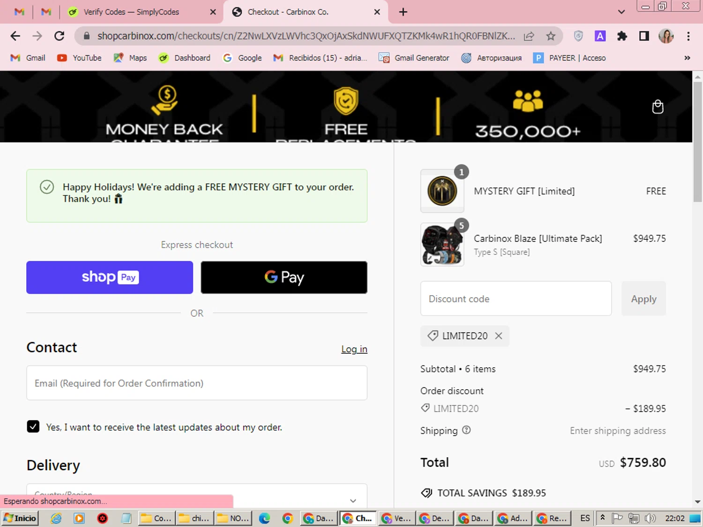Screen dimensions: 703x527
Task: Click the page vertical scrollbar
Action: pos(697,143)
